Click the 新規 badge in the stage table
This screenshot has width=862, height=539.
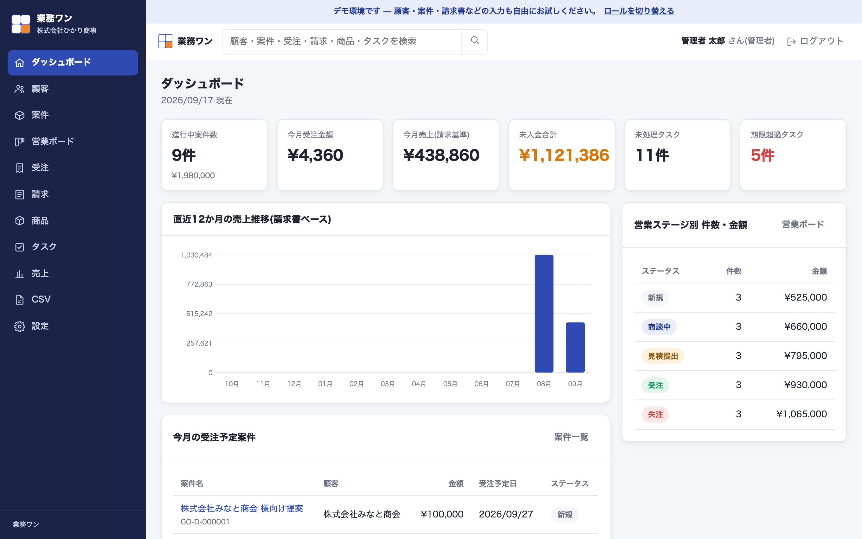click(655, 298)
